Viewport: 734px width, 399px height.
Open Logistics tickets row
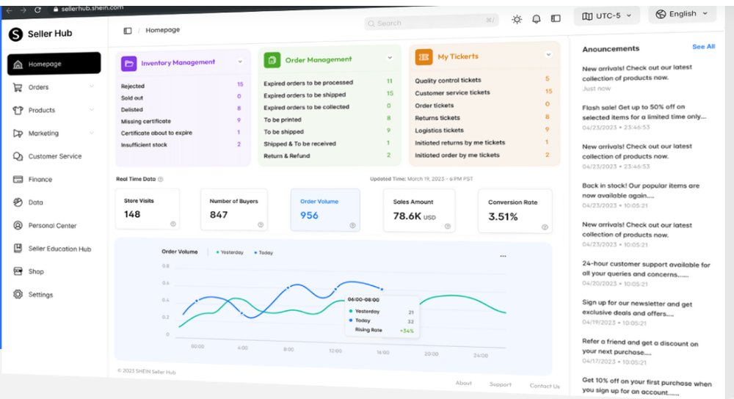tap(484, 130)
